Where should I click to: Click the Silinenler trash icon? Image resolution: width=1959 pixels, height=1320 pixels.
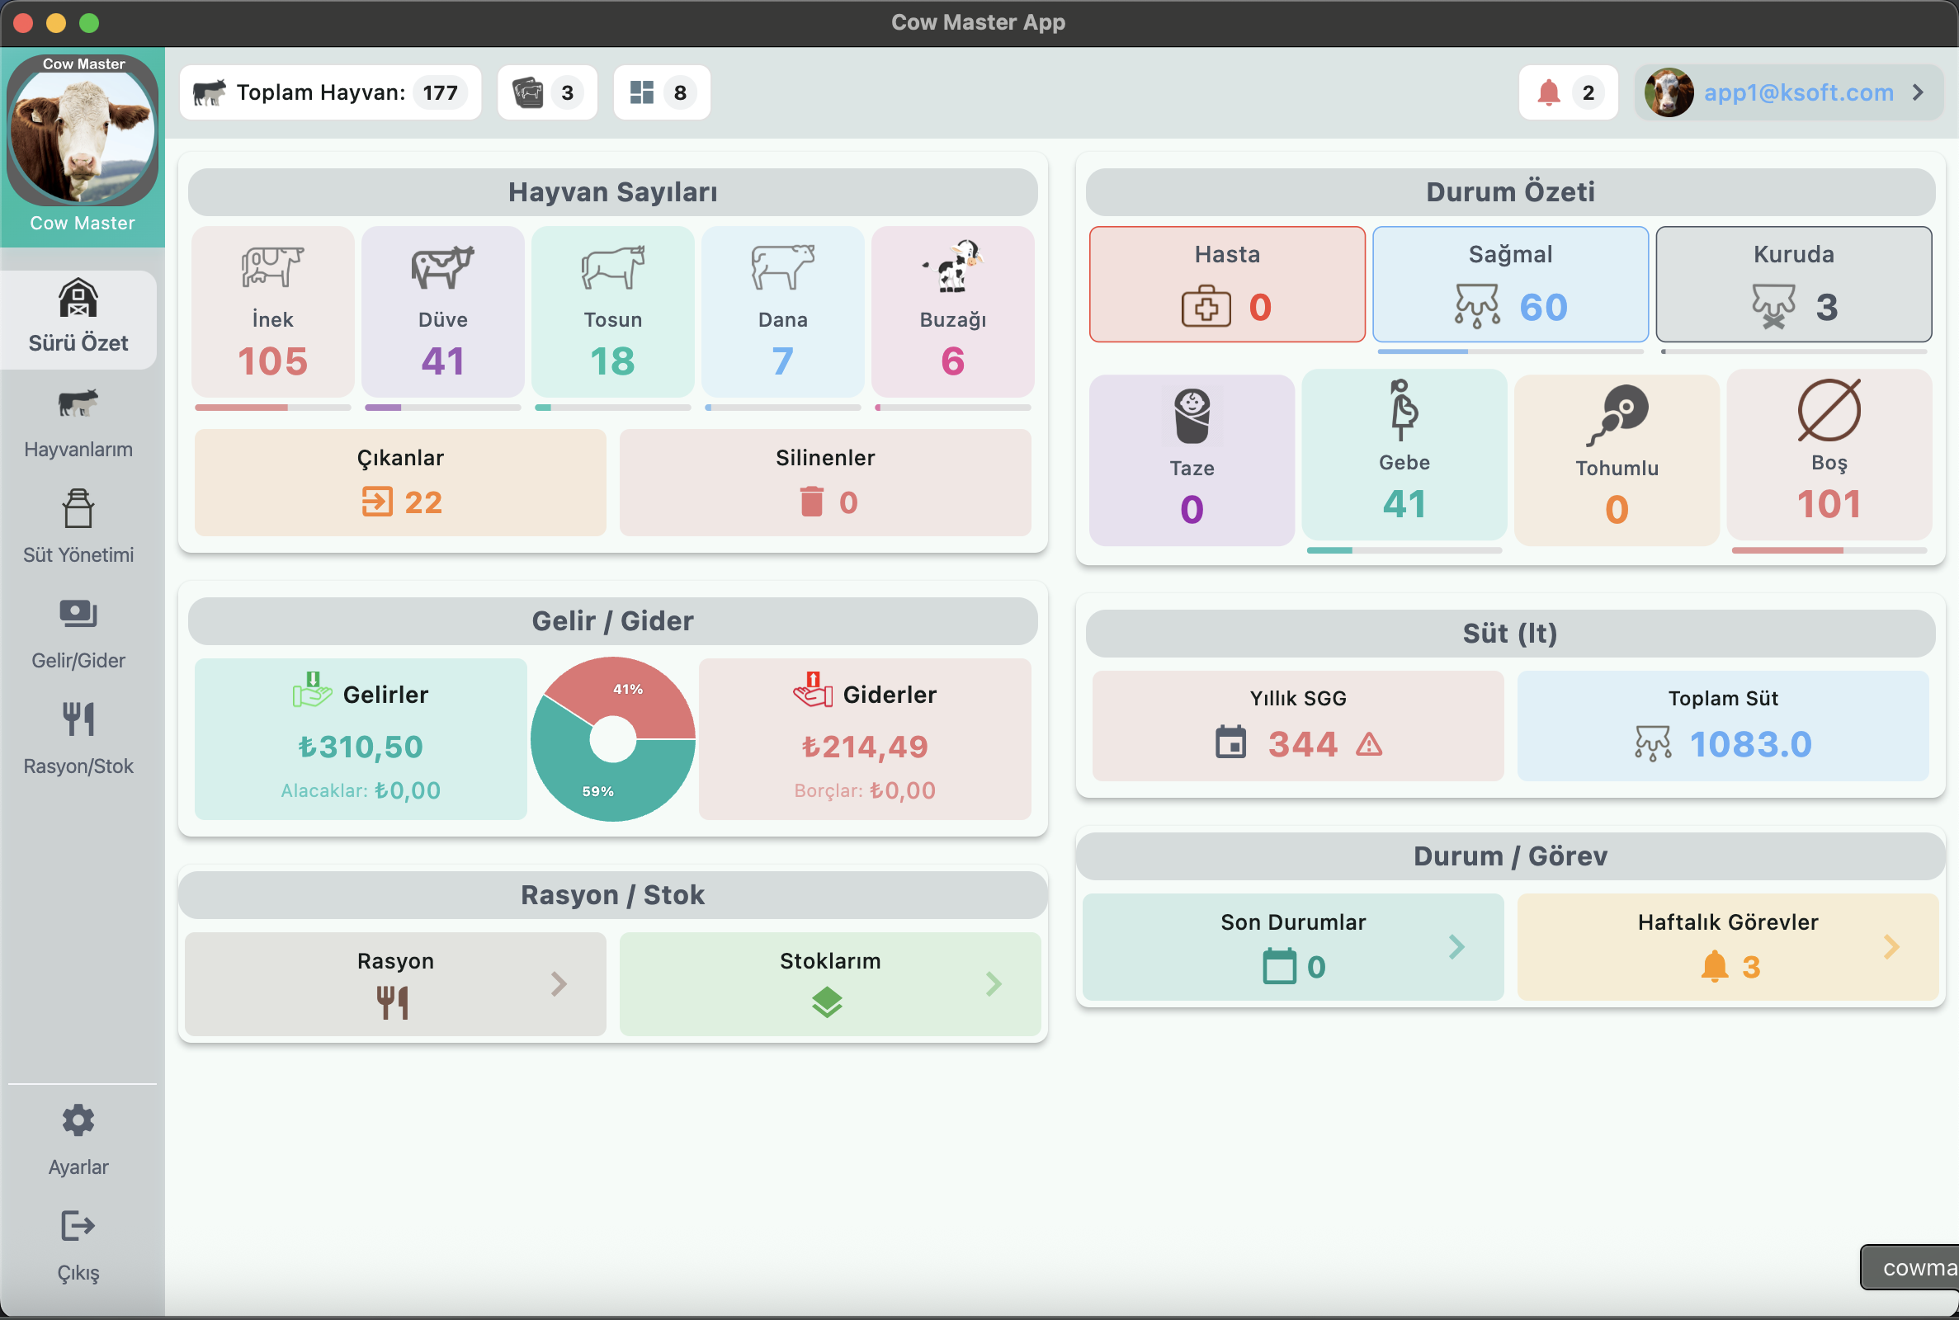click(811, 502)
